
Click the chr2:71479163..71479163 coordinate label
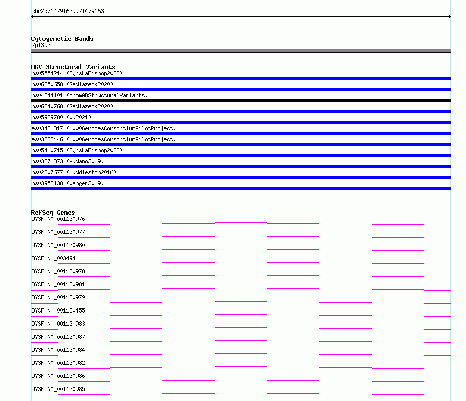point(68,11)
